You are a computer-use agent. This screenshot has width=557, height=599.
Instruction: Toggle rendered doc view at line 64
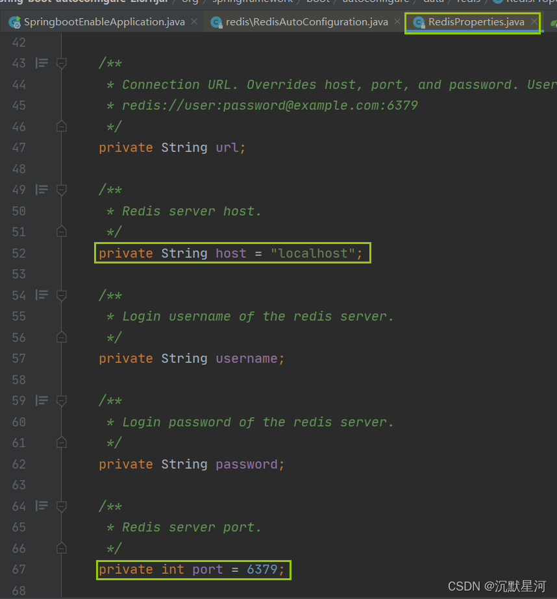tap(42, 506)
